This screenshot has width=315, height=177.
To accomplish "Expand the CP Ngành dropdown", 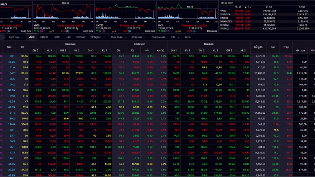I will pyautogui.click(x=98, y=37).
